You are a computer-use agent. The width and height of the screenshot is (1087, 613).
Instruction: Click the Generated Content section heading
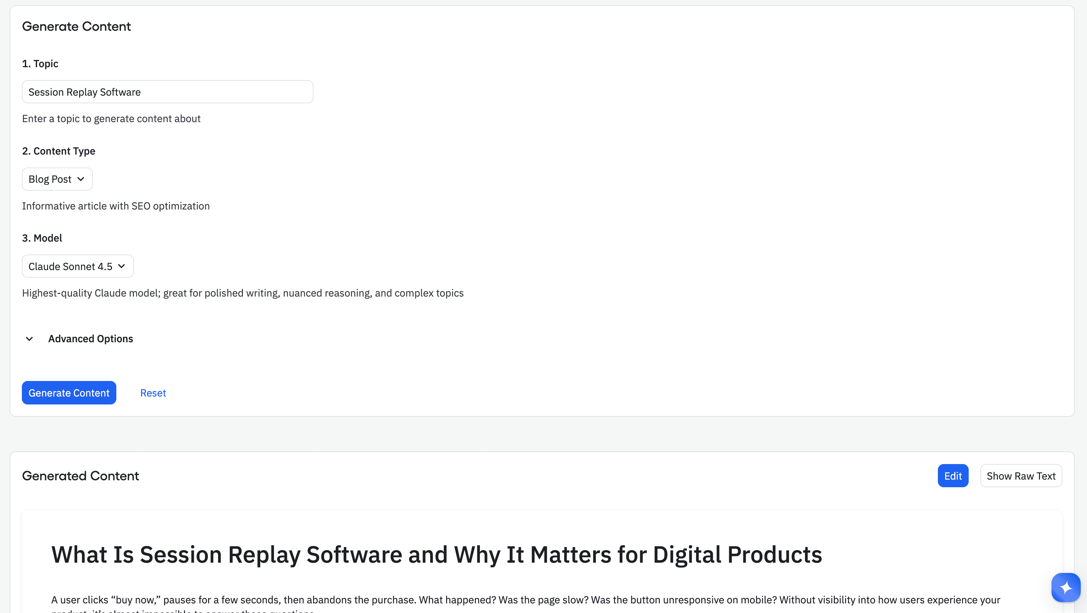80,476
